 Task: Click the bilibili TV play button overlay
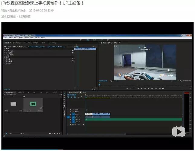[179, 131]
